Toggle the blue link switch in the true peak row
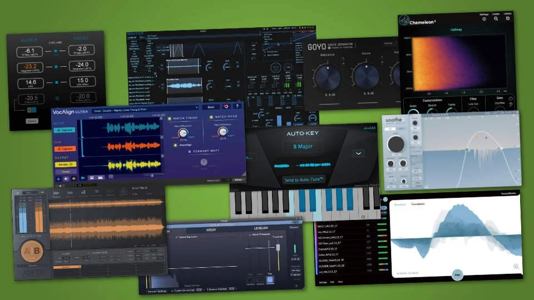The height and width of the screenshot is (300, 534). point(56,51)
